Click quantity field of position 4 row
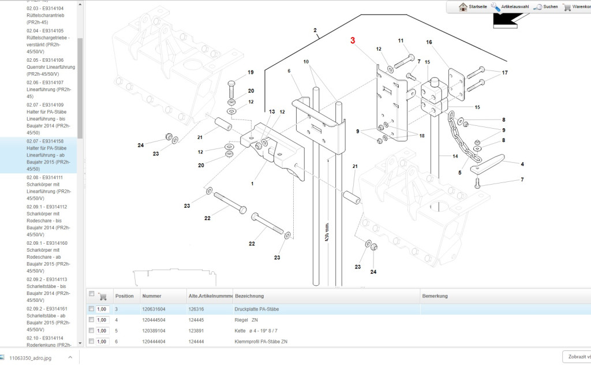This screenshot has width=591, height=366. tap(103, 320)
